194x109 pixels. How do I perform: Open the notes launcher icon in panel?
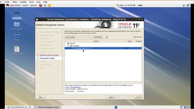click(49, 5)
